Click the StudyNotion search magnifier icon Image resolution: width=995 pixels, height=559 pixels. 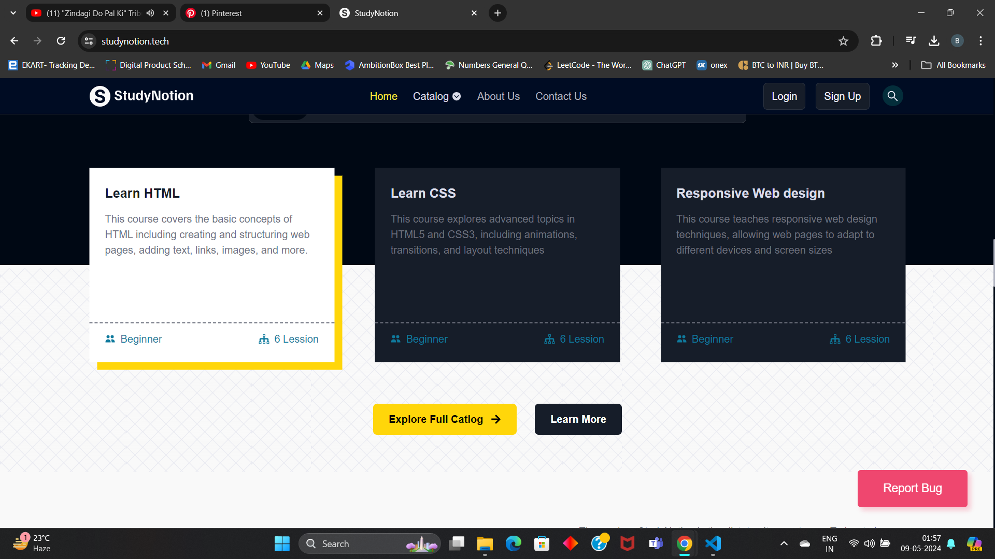click(x=892, y=96)
